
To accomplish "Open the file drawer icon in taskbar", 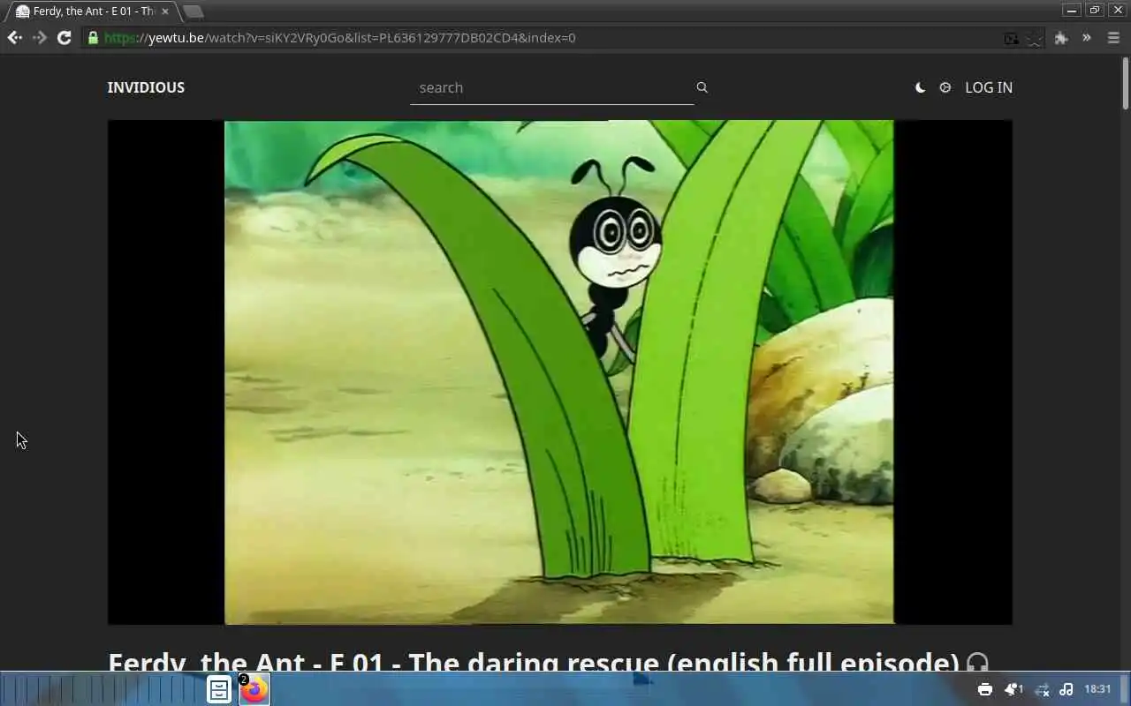I will 219,689.
